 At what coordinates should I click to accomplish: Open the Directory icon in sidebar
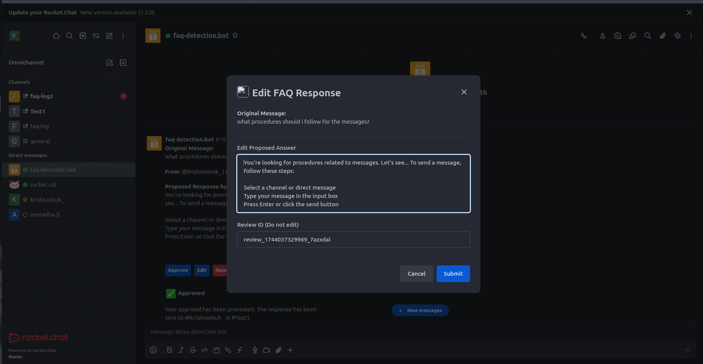[x=83, y=36]
